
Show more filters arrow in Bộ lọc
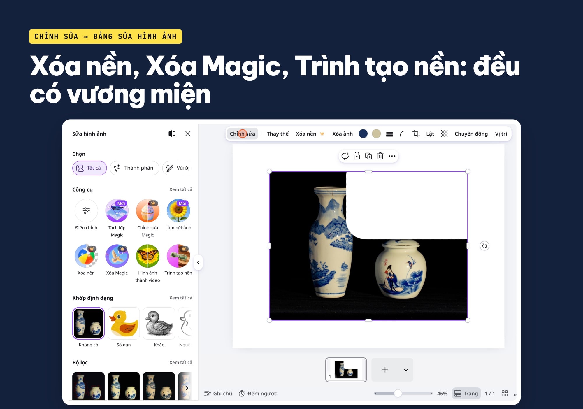[187, 388]
